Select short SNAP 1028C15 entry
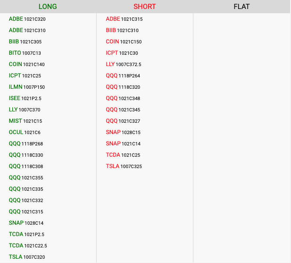 [x=123, y=132]
